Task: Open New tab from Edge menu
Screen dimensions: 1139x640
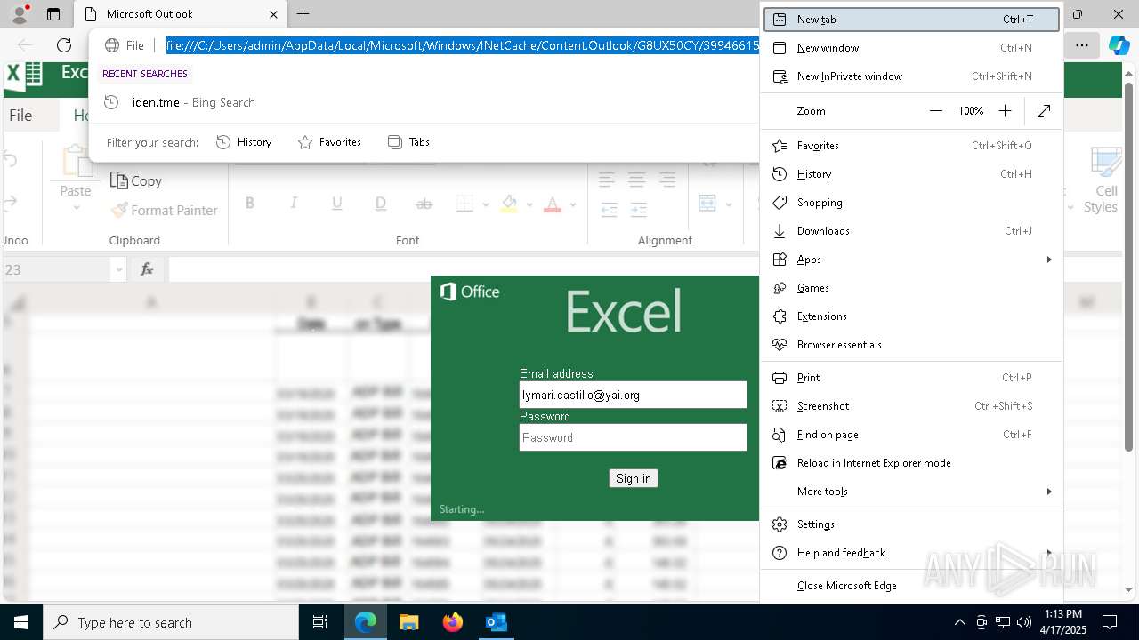Action: [x=912, y=20]
